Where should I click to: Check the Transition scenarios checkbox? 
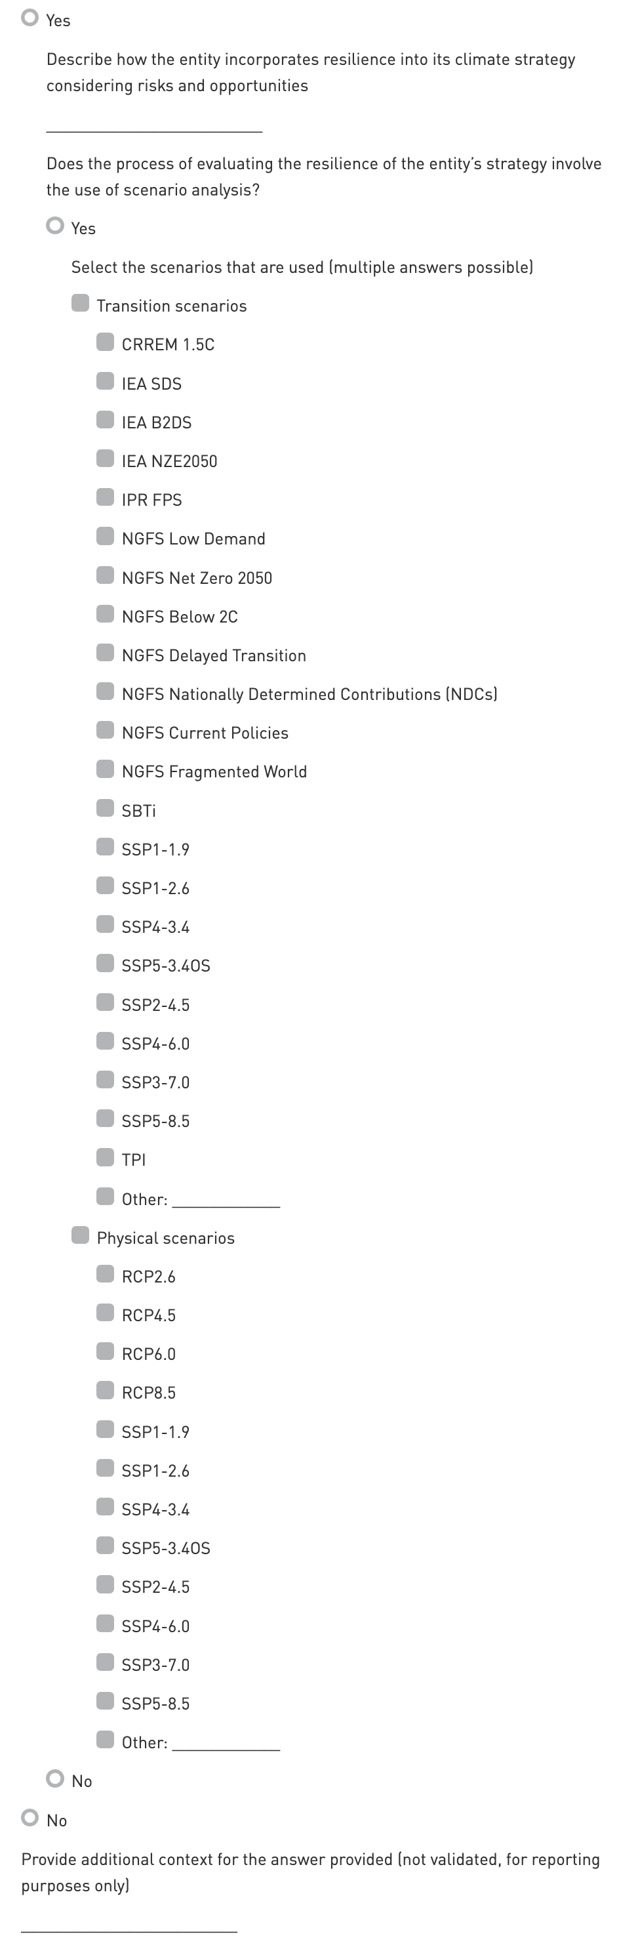pos(80,304)
